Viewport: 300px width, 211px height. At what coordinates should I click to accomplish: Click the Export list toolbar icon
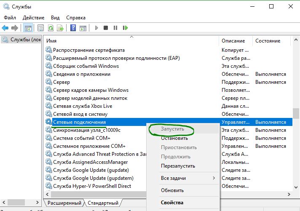coord(60,28)
